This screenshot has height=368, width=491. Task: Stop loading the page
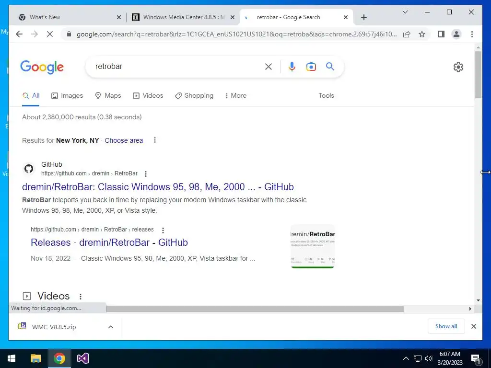coord(50,34)
